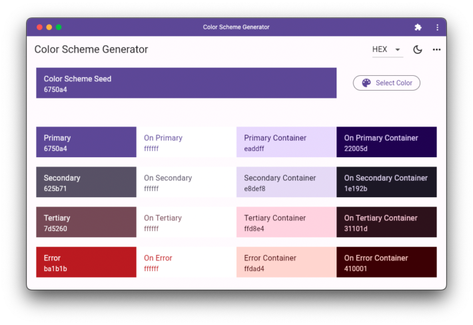Click the extensions puzzle icon in title bar
Screen dimensions: 473x325
pos(418,27)
